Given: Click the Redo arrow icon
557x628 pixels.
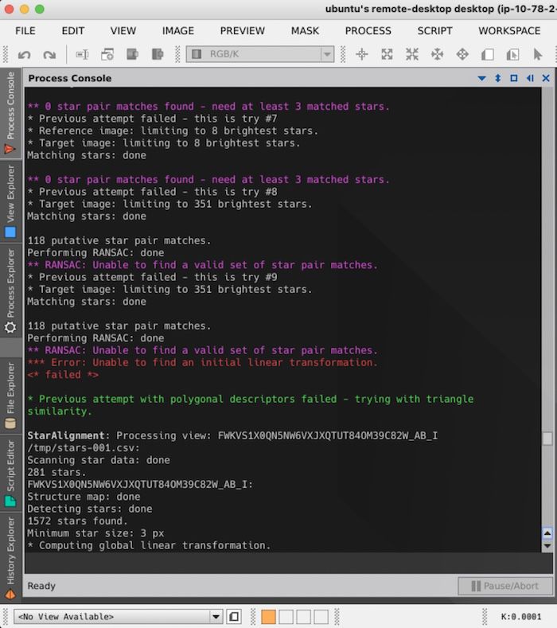Looking at the screenshot, I should pos(49,54).
